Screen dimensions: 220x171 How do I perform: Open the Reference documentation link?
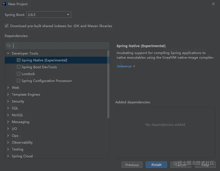124,66
